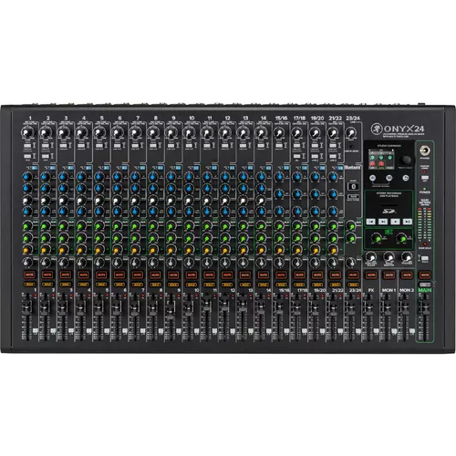Click the green POWER indicator LED
Image resolution: width=456 pixels, height=456 pixels.
click(425, 189)
